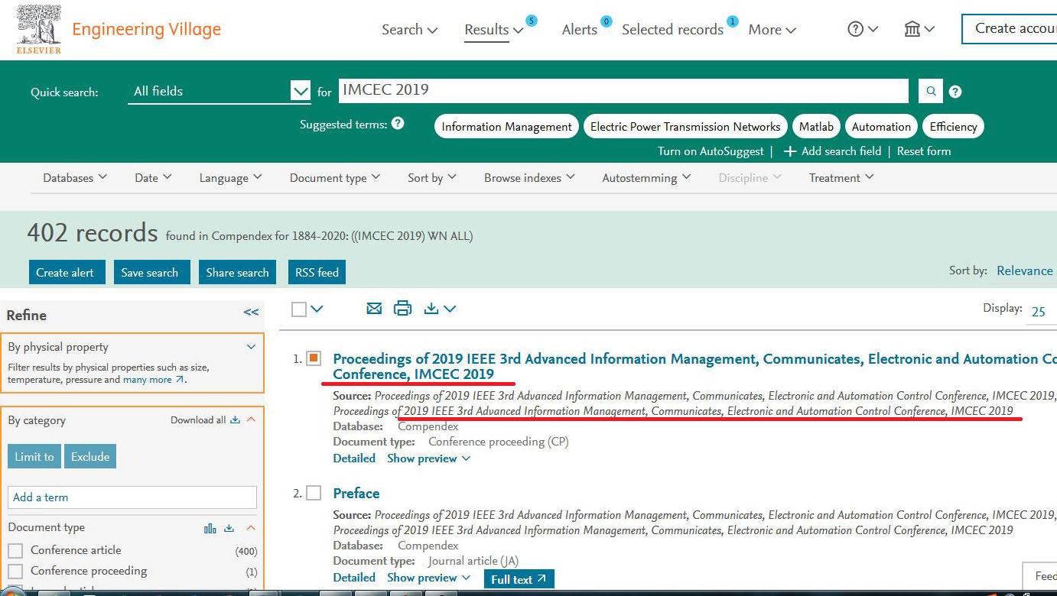Open search help question mark icon
This screenshot has height=596, width=1057.
pos(955,92)
